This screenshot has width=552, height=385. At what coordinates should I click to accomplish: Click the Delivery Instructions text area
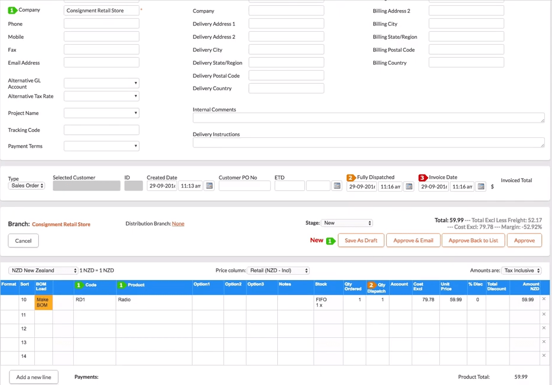[369, 143]
